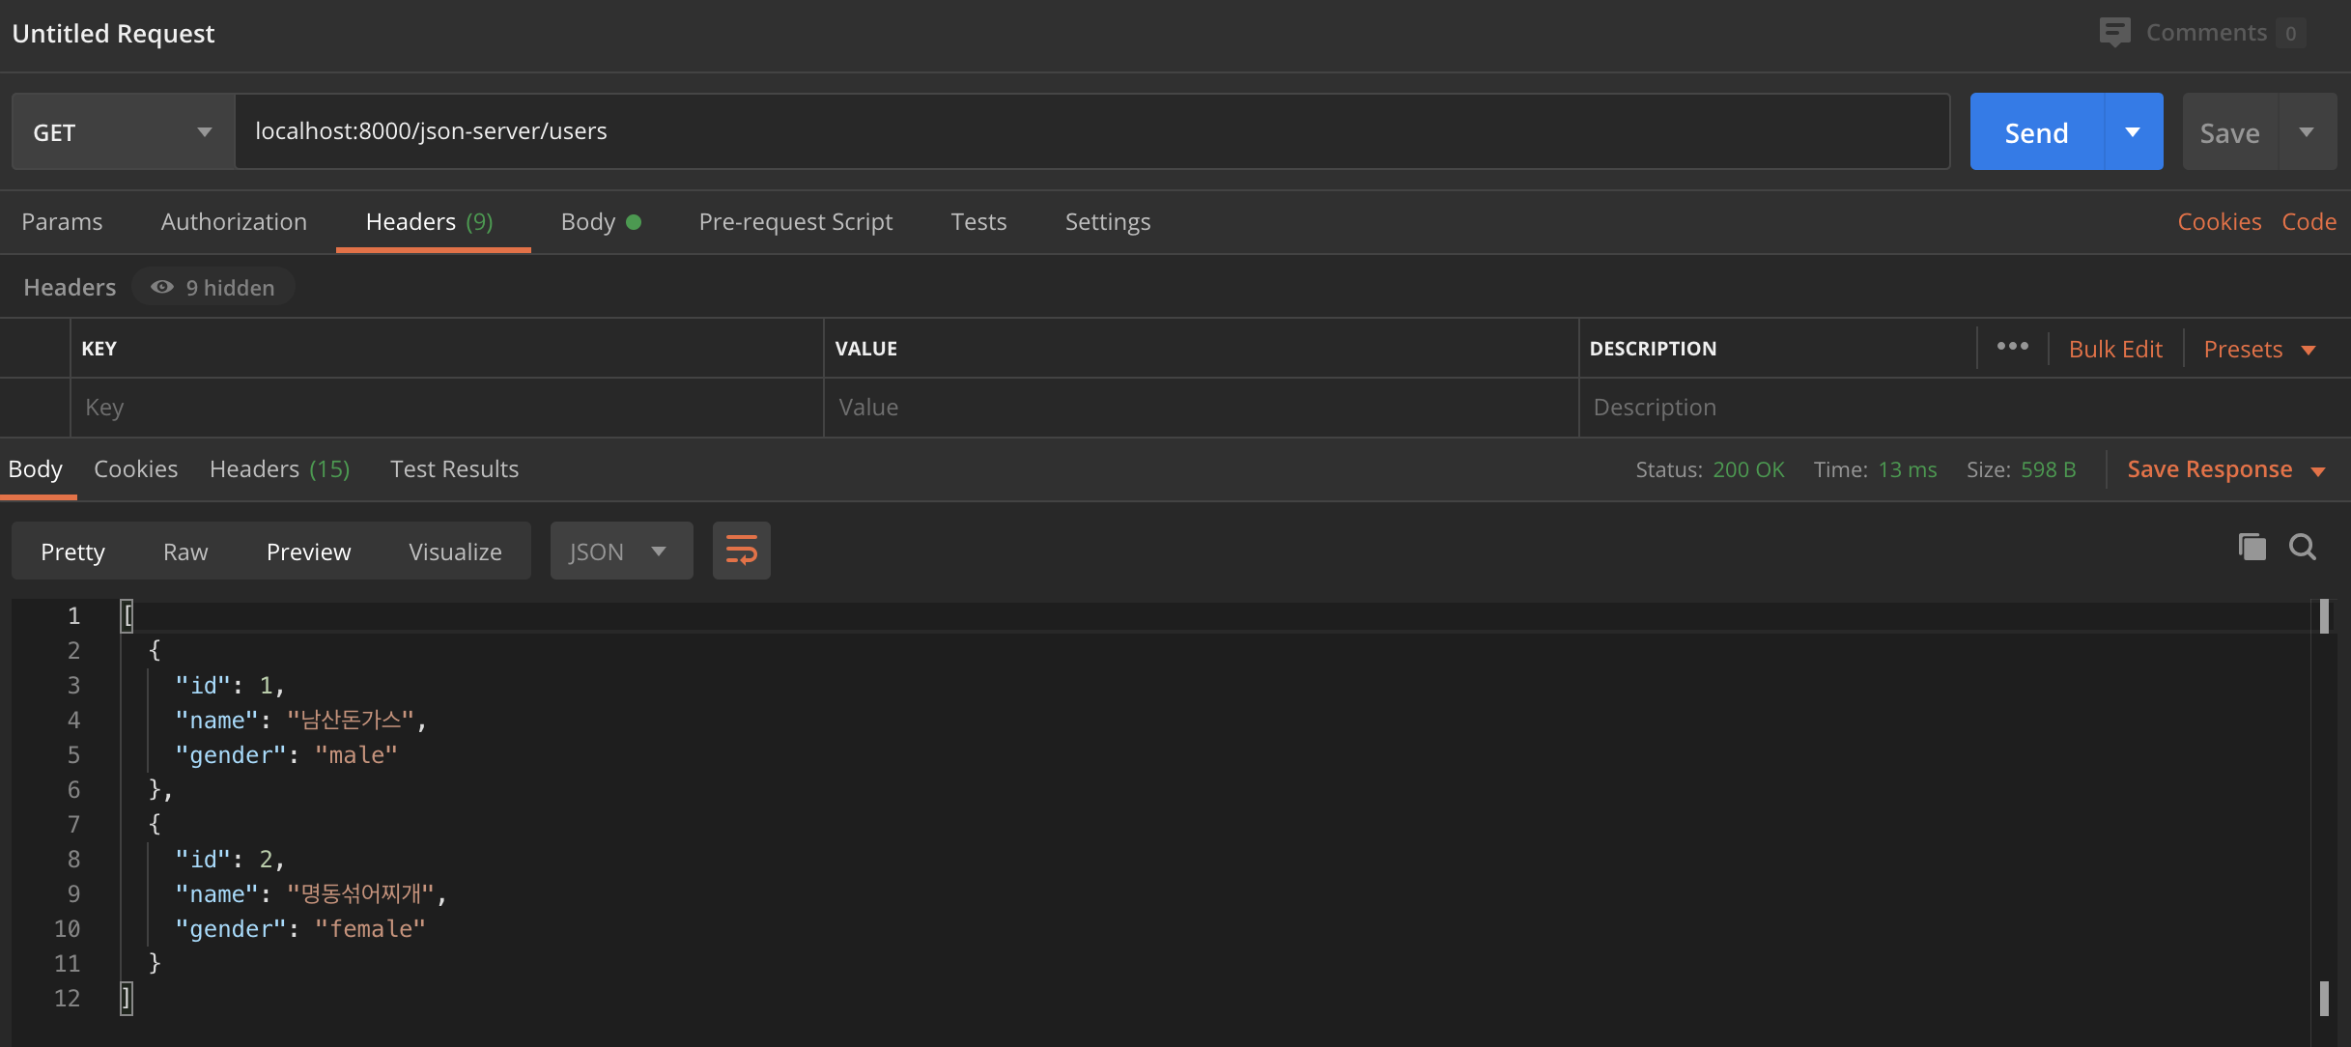
Task: Open the Pre-request Script tab
Action: (795, 221)
